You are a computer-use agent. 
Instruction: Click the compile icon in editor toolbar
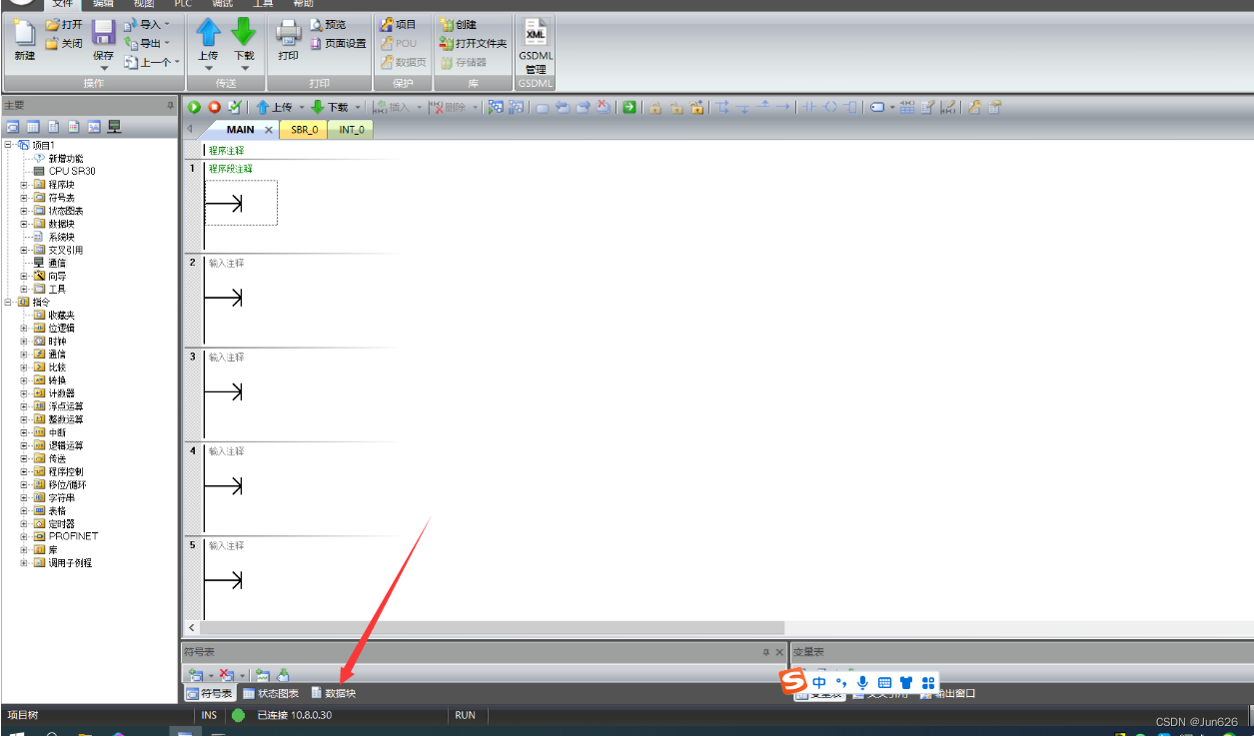pyautogui.click(x=234, y=107)
